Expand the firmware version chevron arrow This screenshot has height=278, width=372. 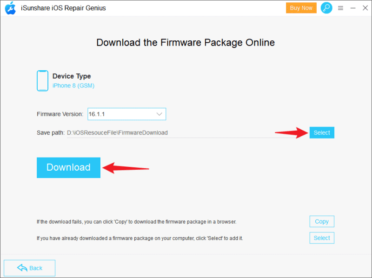159,114
